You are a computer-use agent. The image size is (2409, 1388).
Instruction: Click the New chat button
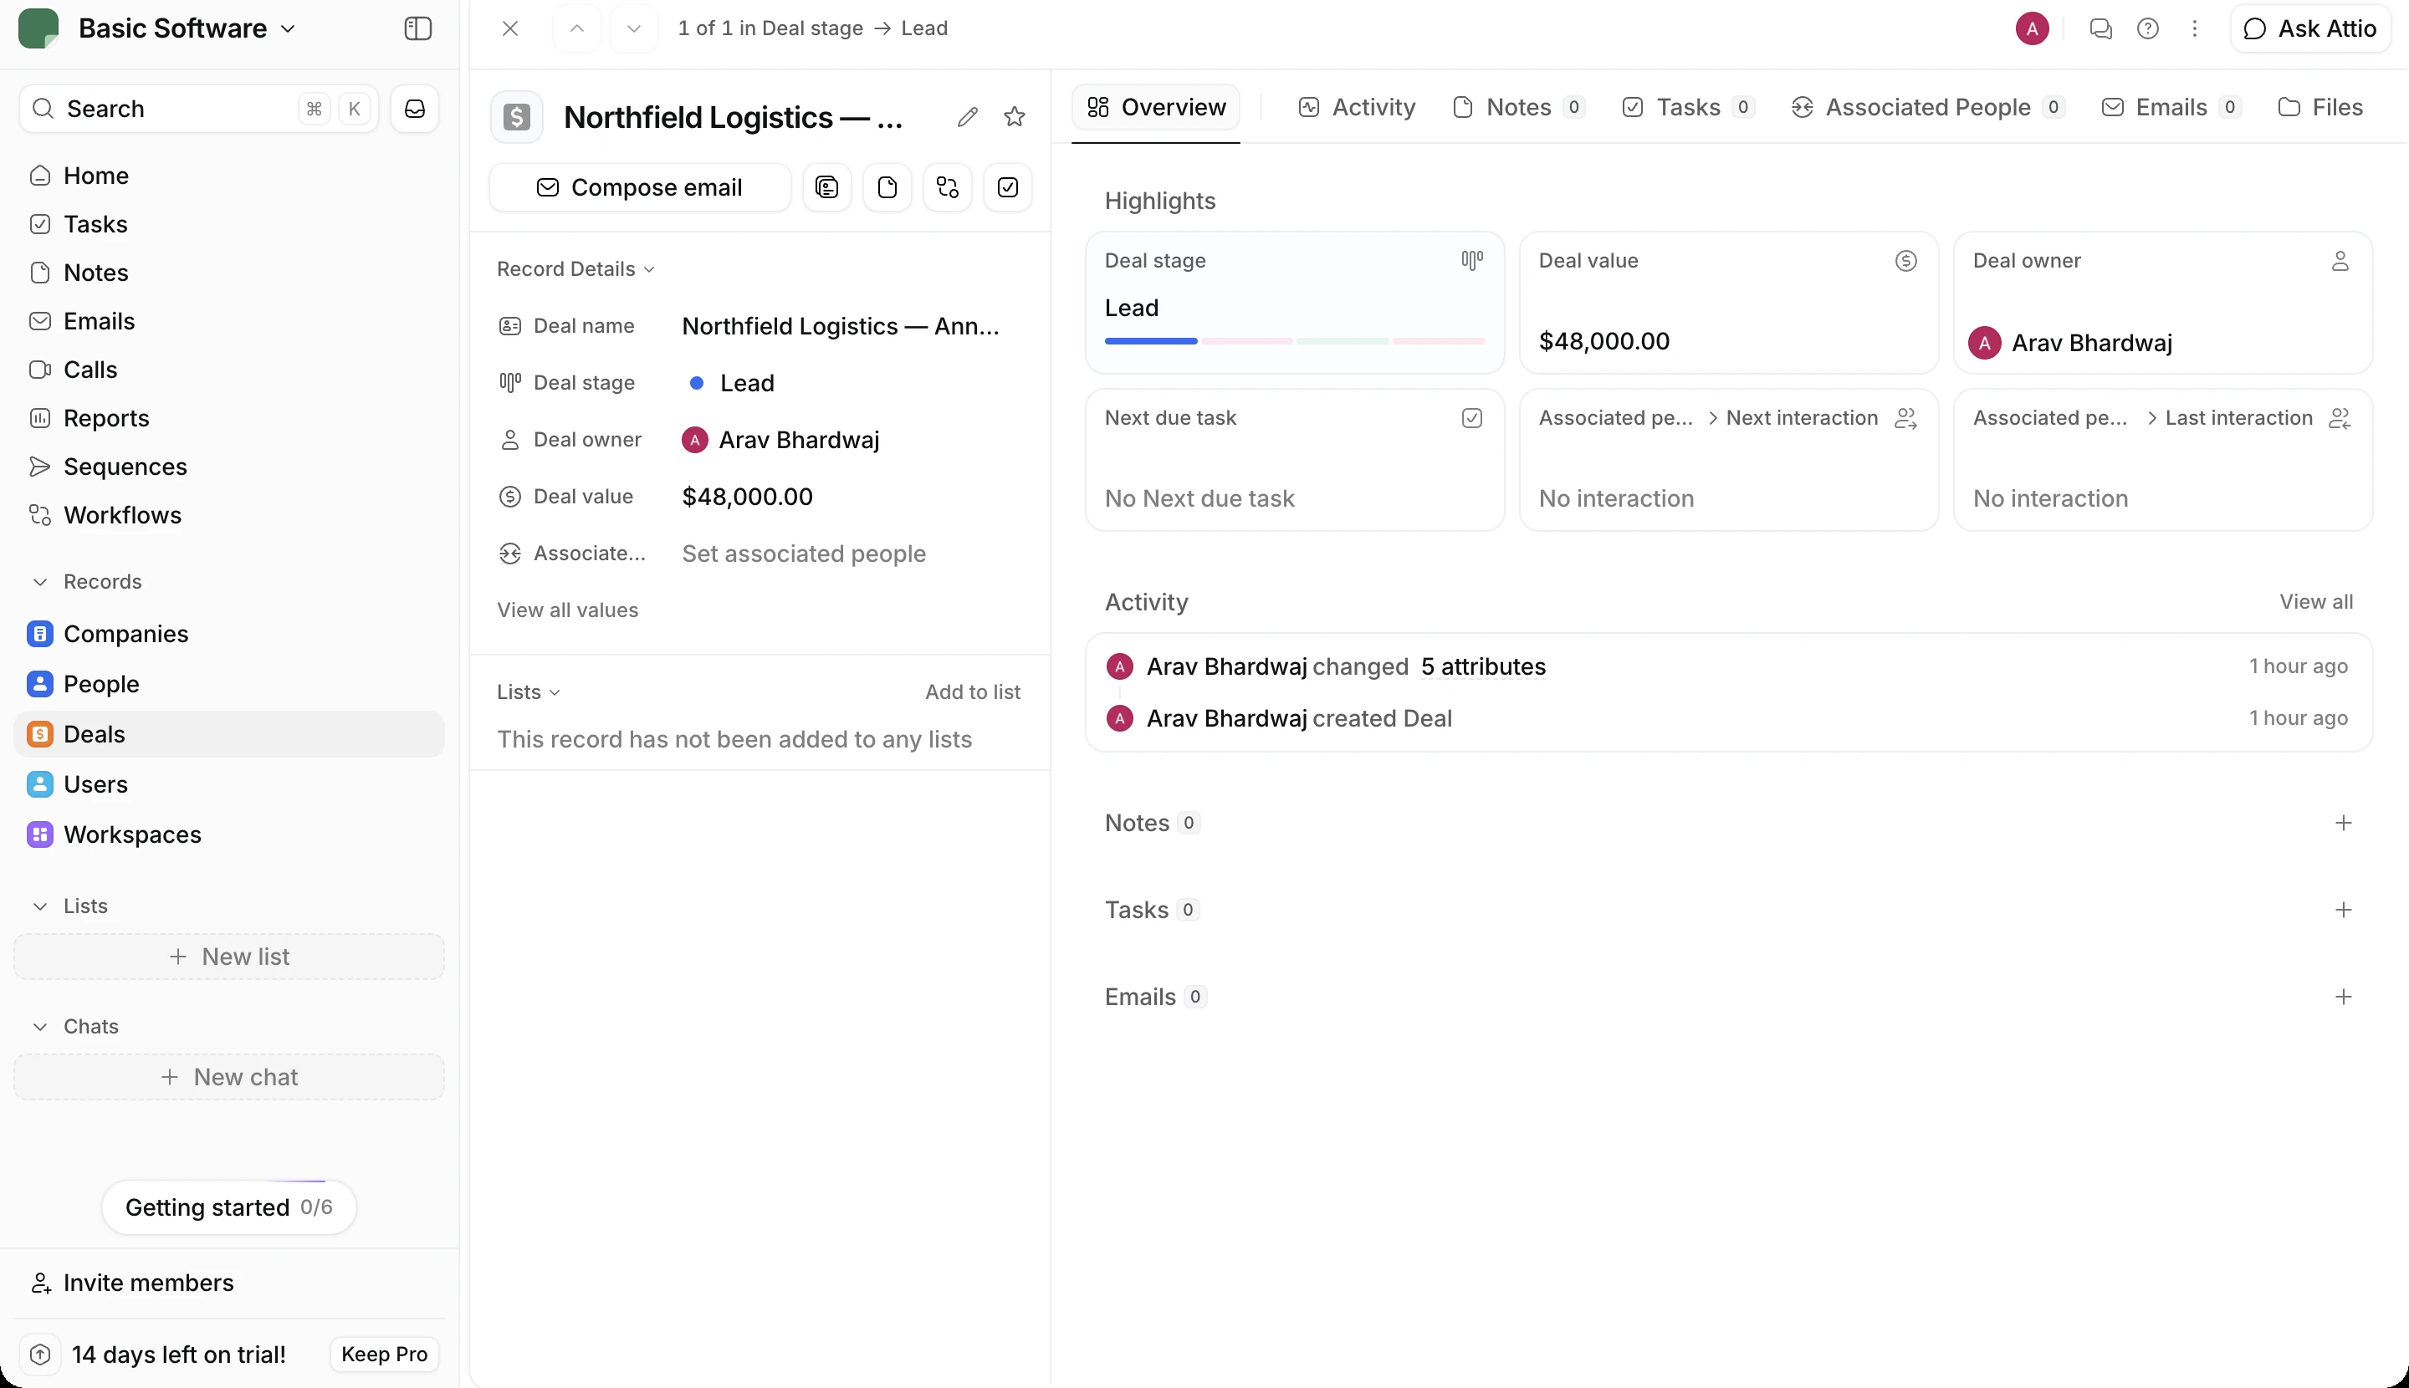tap(229, 1077)
